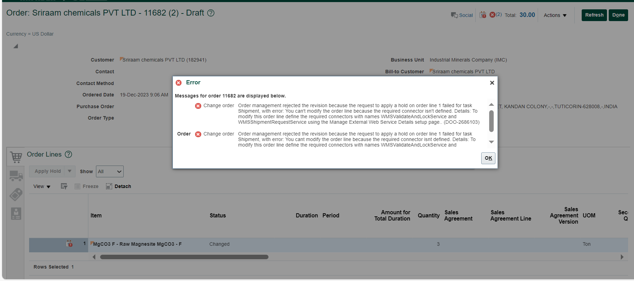Image resolution: width=634 pixels, height=281 pixels.
Task: Expand the Apply Hold dropdown arrow
Action: tap(70, 171)
